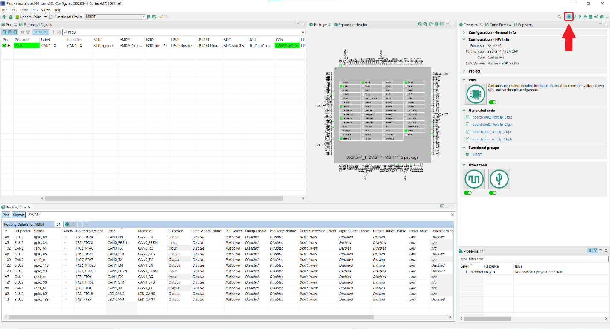Click the Pins table horizontal scrollbar
610x329 pixels.
point(163,198)
